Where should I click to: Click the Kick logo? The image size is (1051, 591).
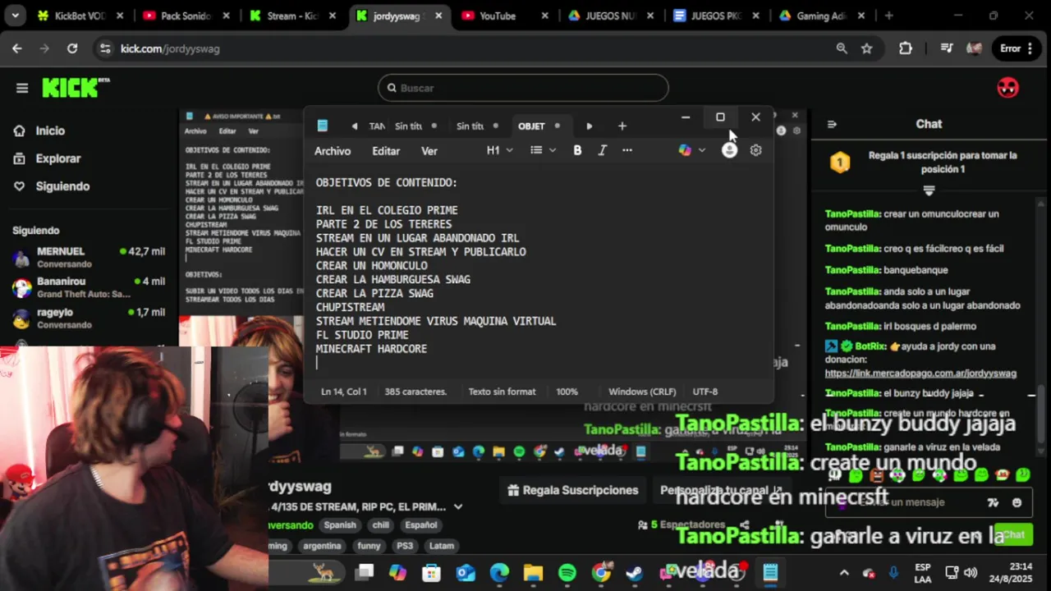coord(76,87)
